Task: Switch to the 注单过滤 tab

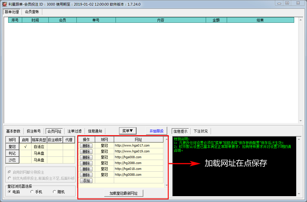Action: pyautogui.click(x=74, y=131)
